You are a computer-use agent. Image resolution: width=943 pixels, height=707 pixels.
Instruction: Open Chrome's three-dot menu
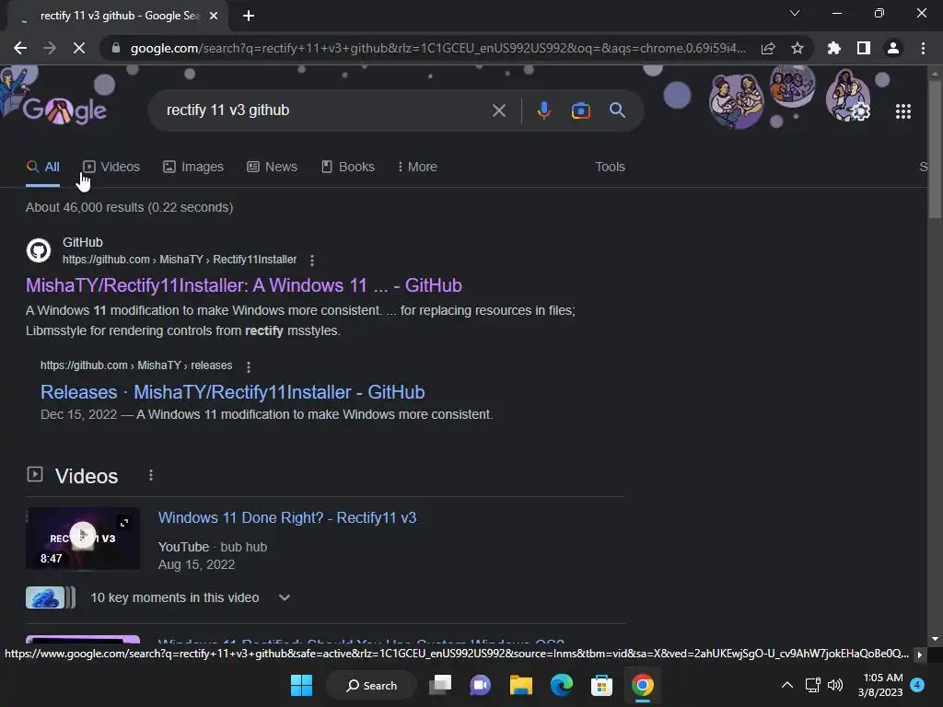(x=923, y=48)
